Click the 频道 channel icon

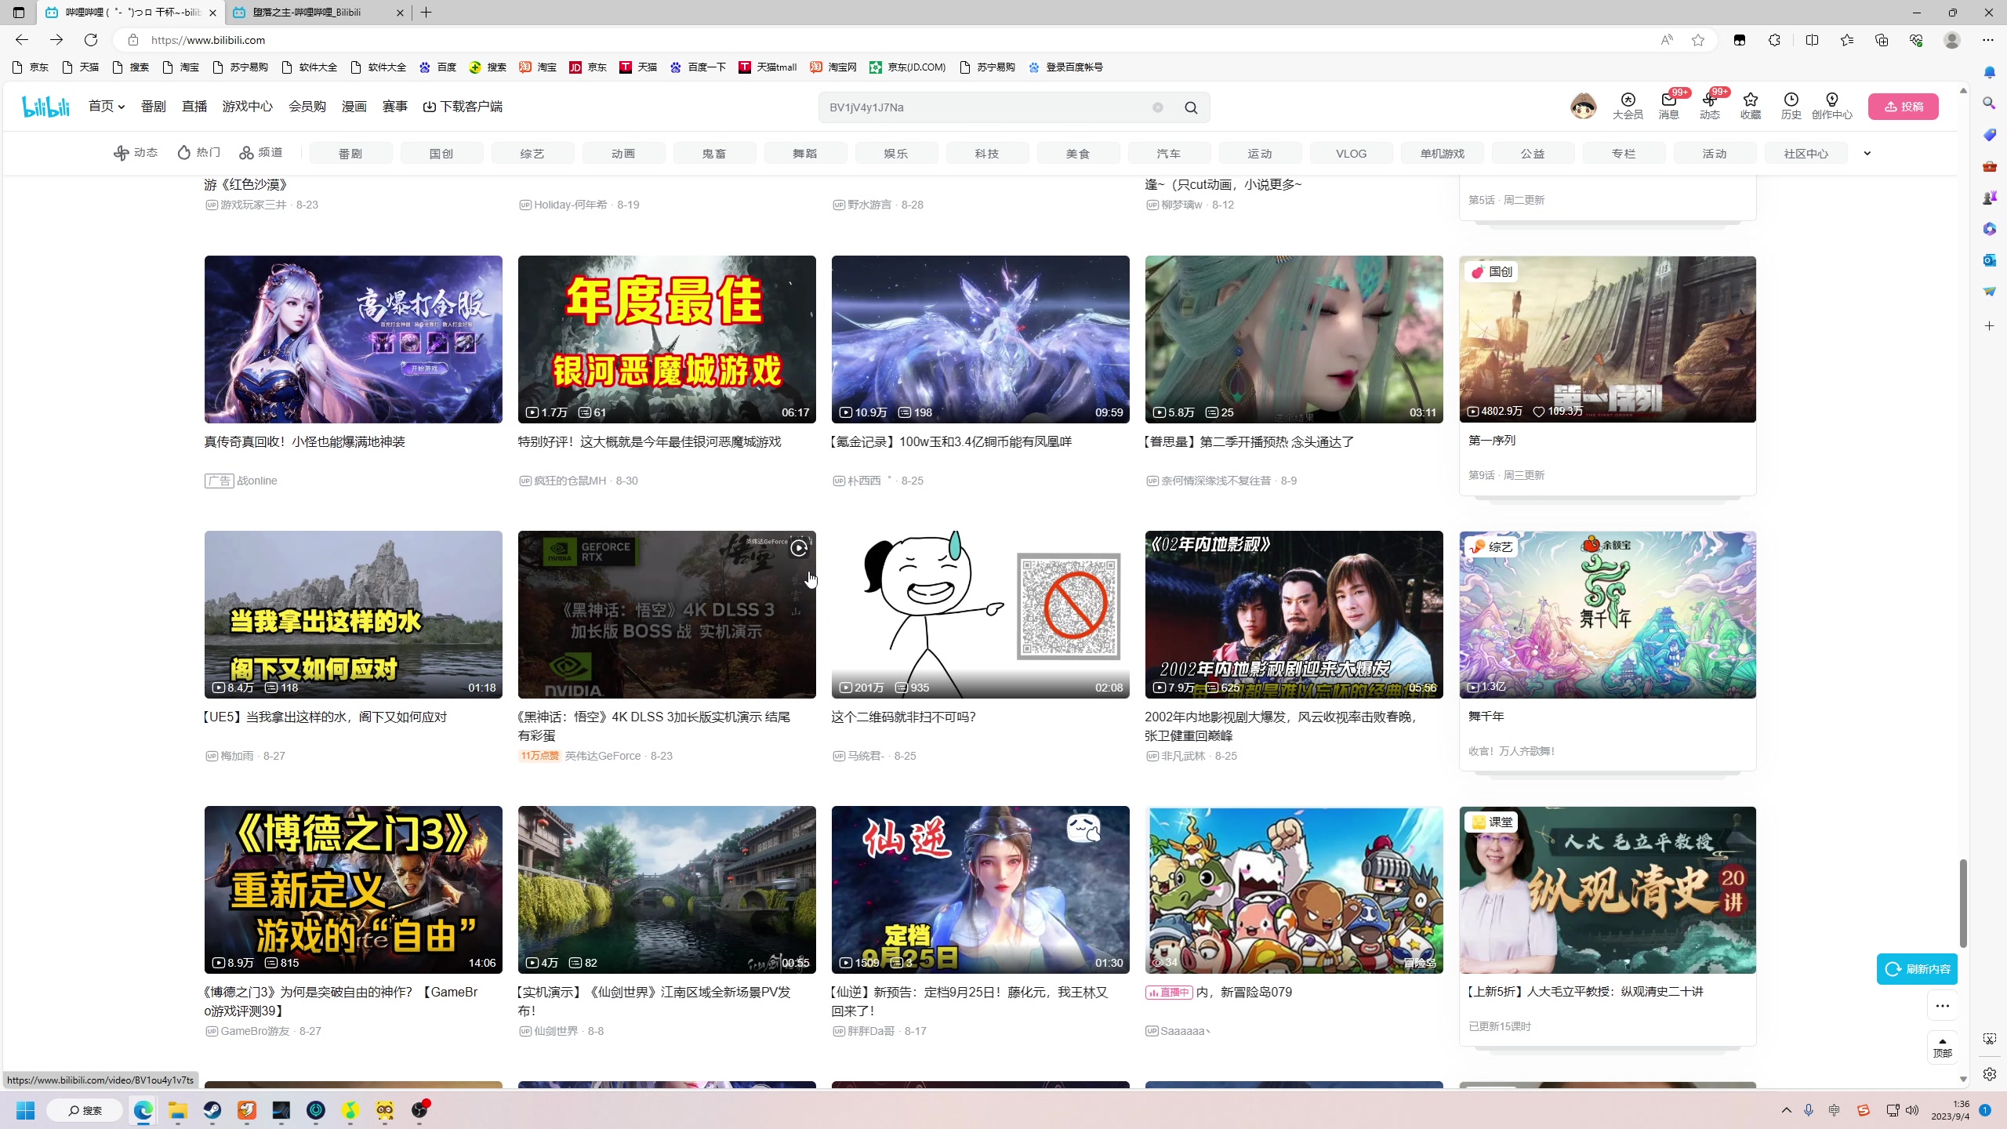click(x=261, y=153)
